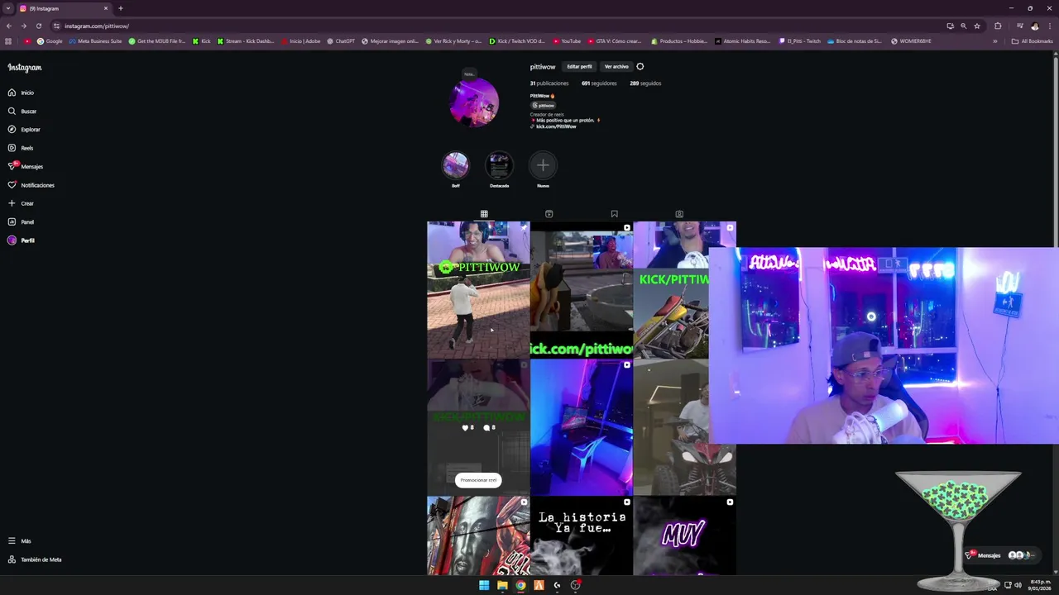This screenshot has height=595, width=1059.
Task: Open Chrome extensions puzzle icon
Action: 998,26
